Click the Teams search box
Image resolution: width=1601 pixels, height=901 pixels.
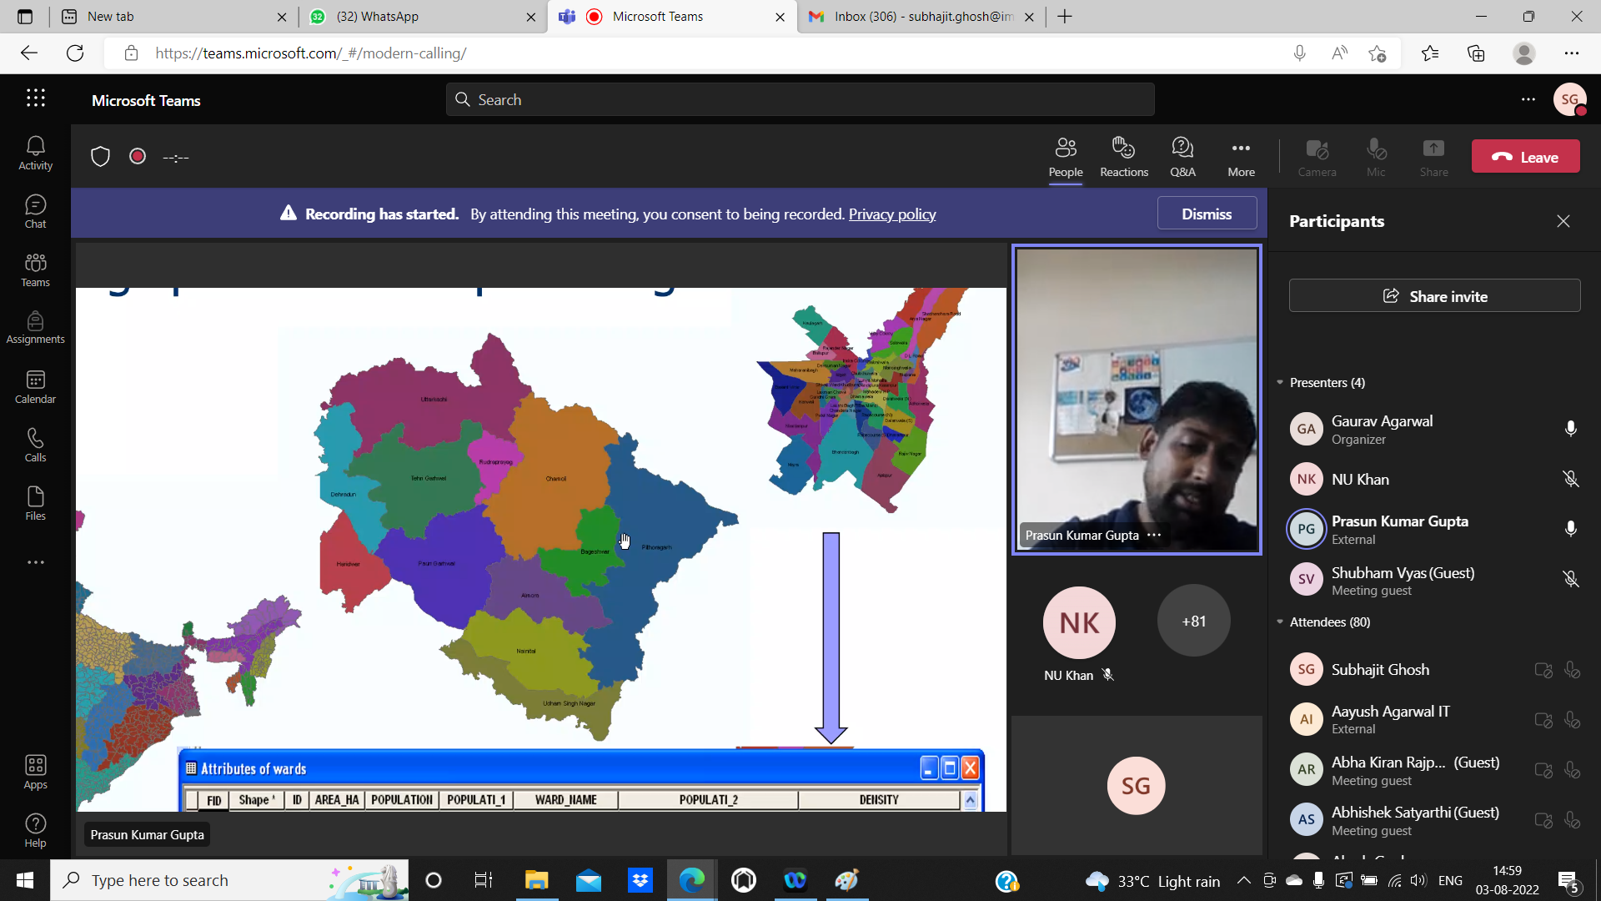tap(800, 100)
